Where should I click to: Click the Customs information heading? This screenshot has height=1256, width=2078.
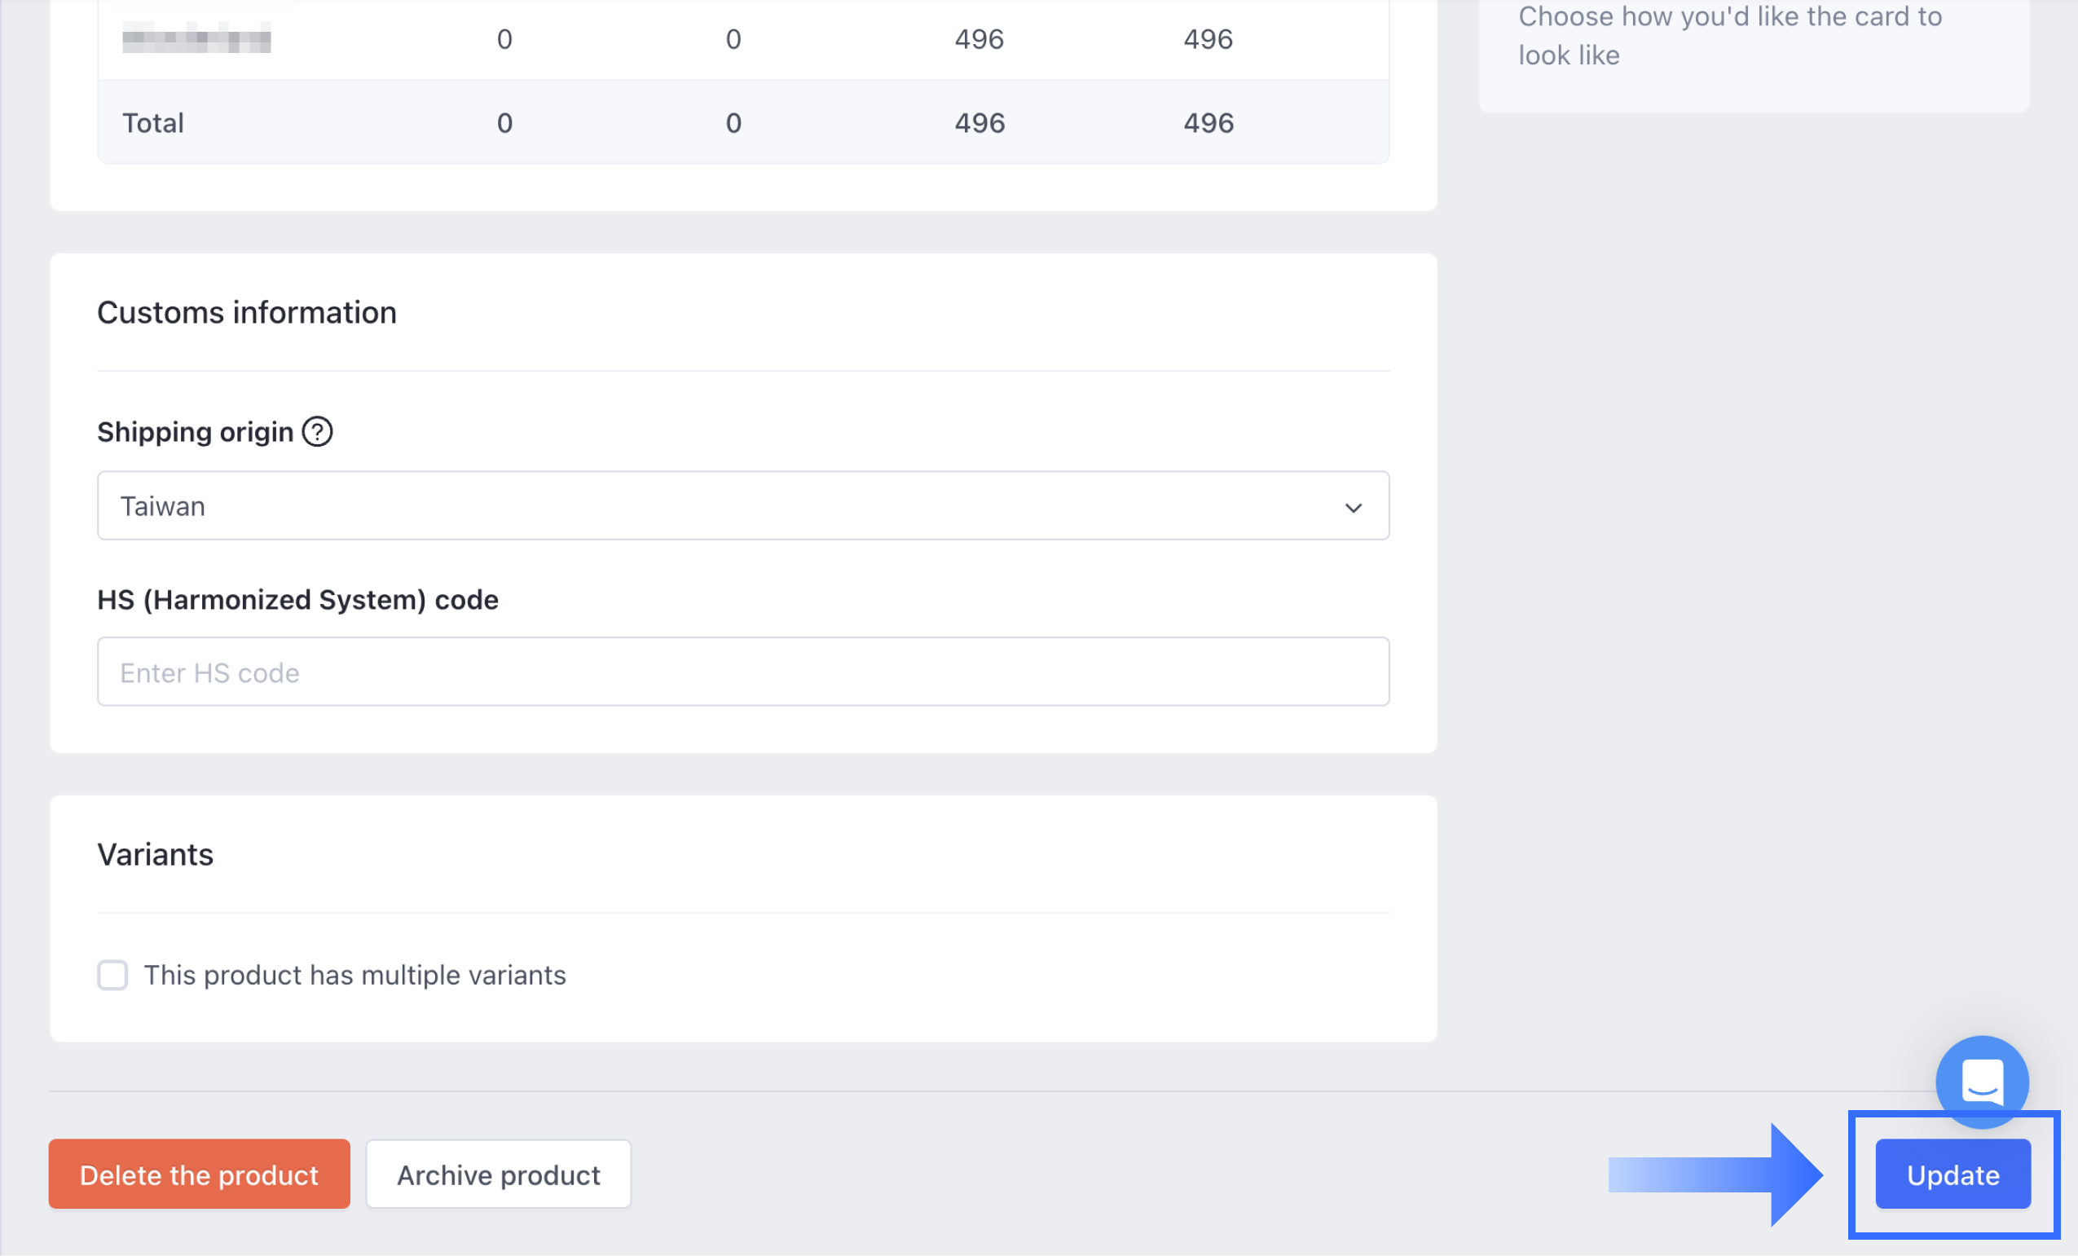(246, 313)
